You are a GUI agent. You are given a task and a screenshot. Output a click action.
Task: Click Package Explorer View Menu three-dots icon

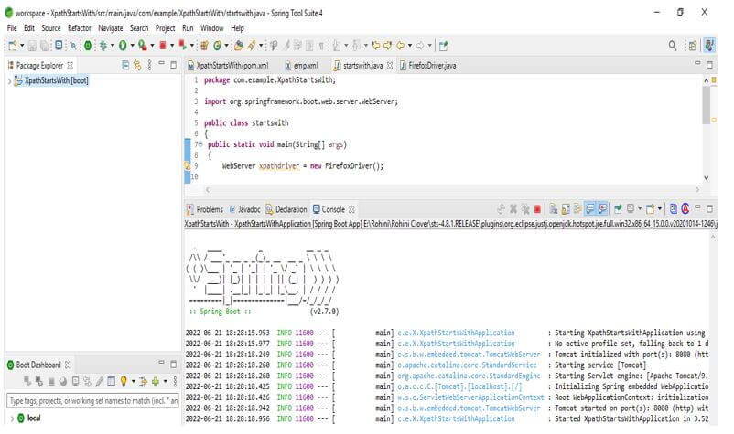[x=149, y=66]
